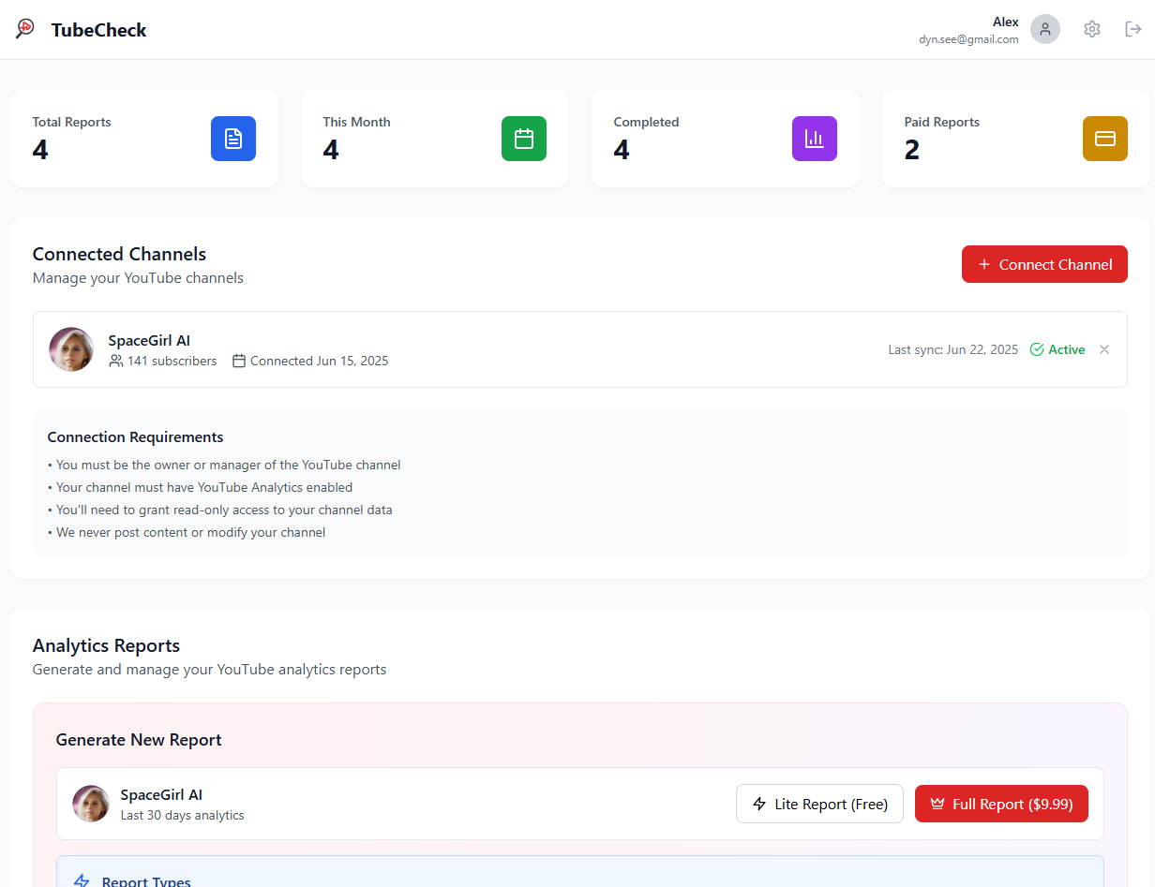Click the calendar icon beside Connected Jun 15
The height and width of the screenshot is (887, 1155).
[x=239, y=361]
